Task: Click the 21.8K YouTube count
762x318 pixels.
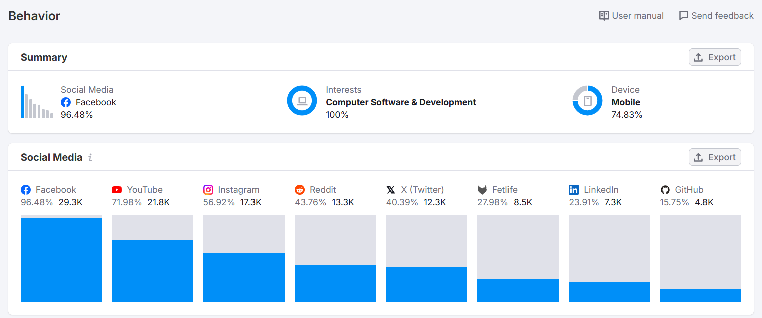Action: [159, 202]
